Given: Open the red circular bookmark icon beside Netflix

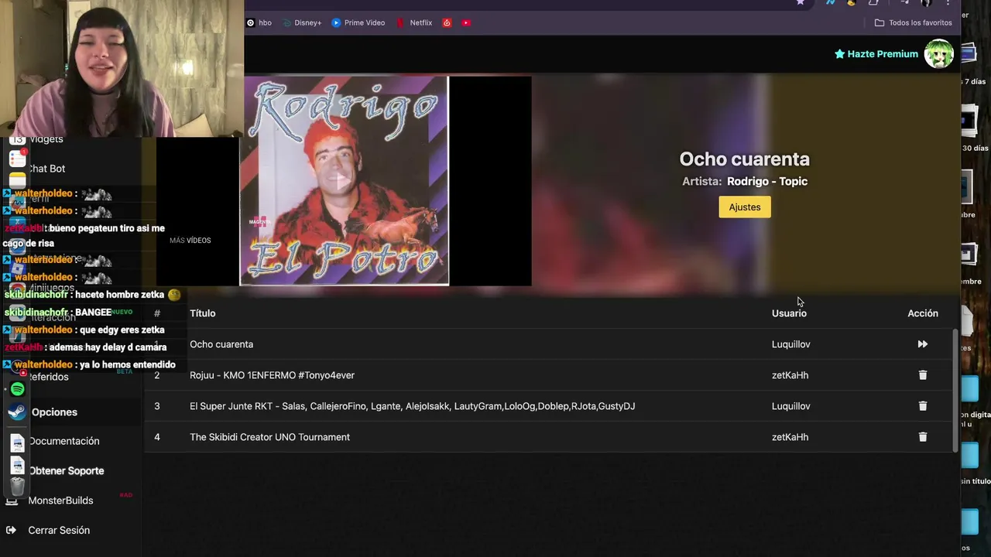Looking at the screenshot, I should click(x=447, y=22).
